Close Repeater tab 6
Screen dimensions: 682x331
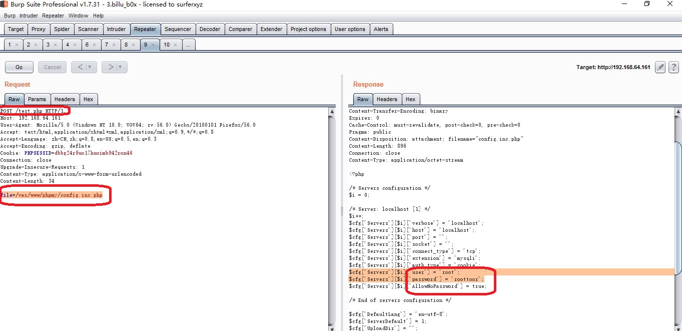95,45
